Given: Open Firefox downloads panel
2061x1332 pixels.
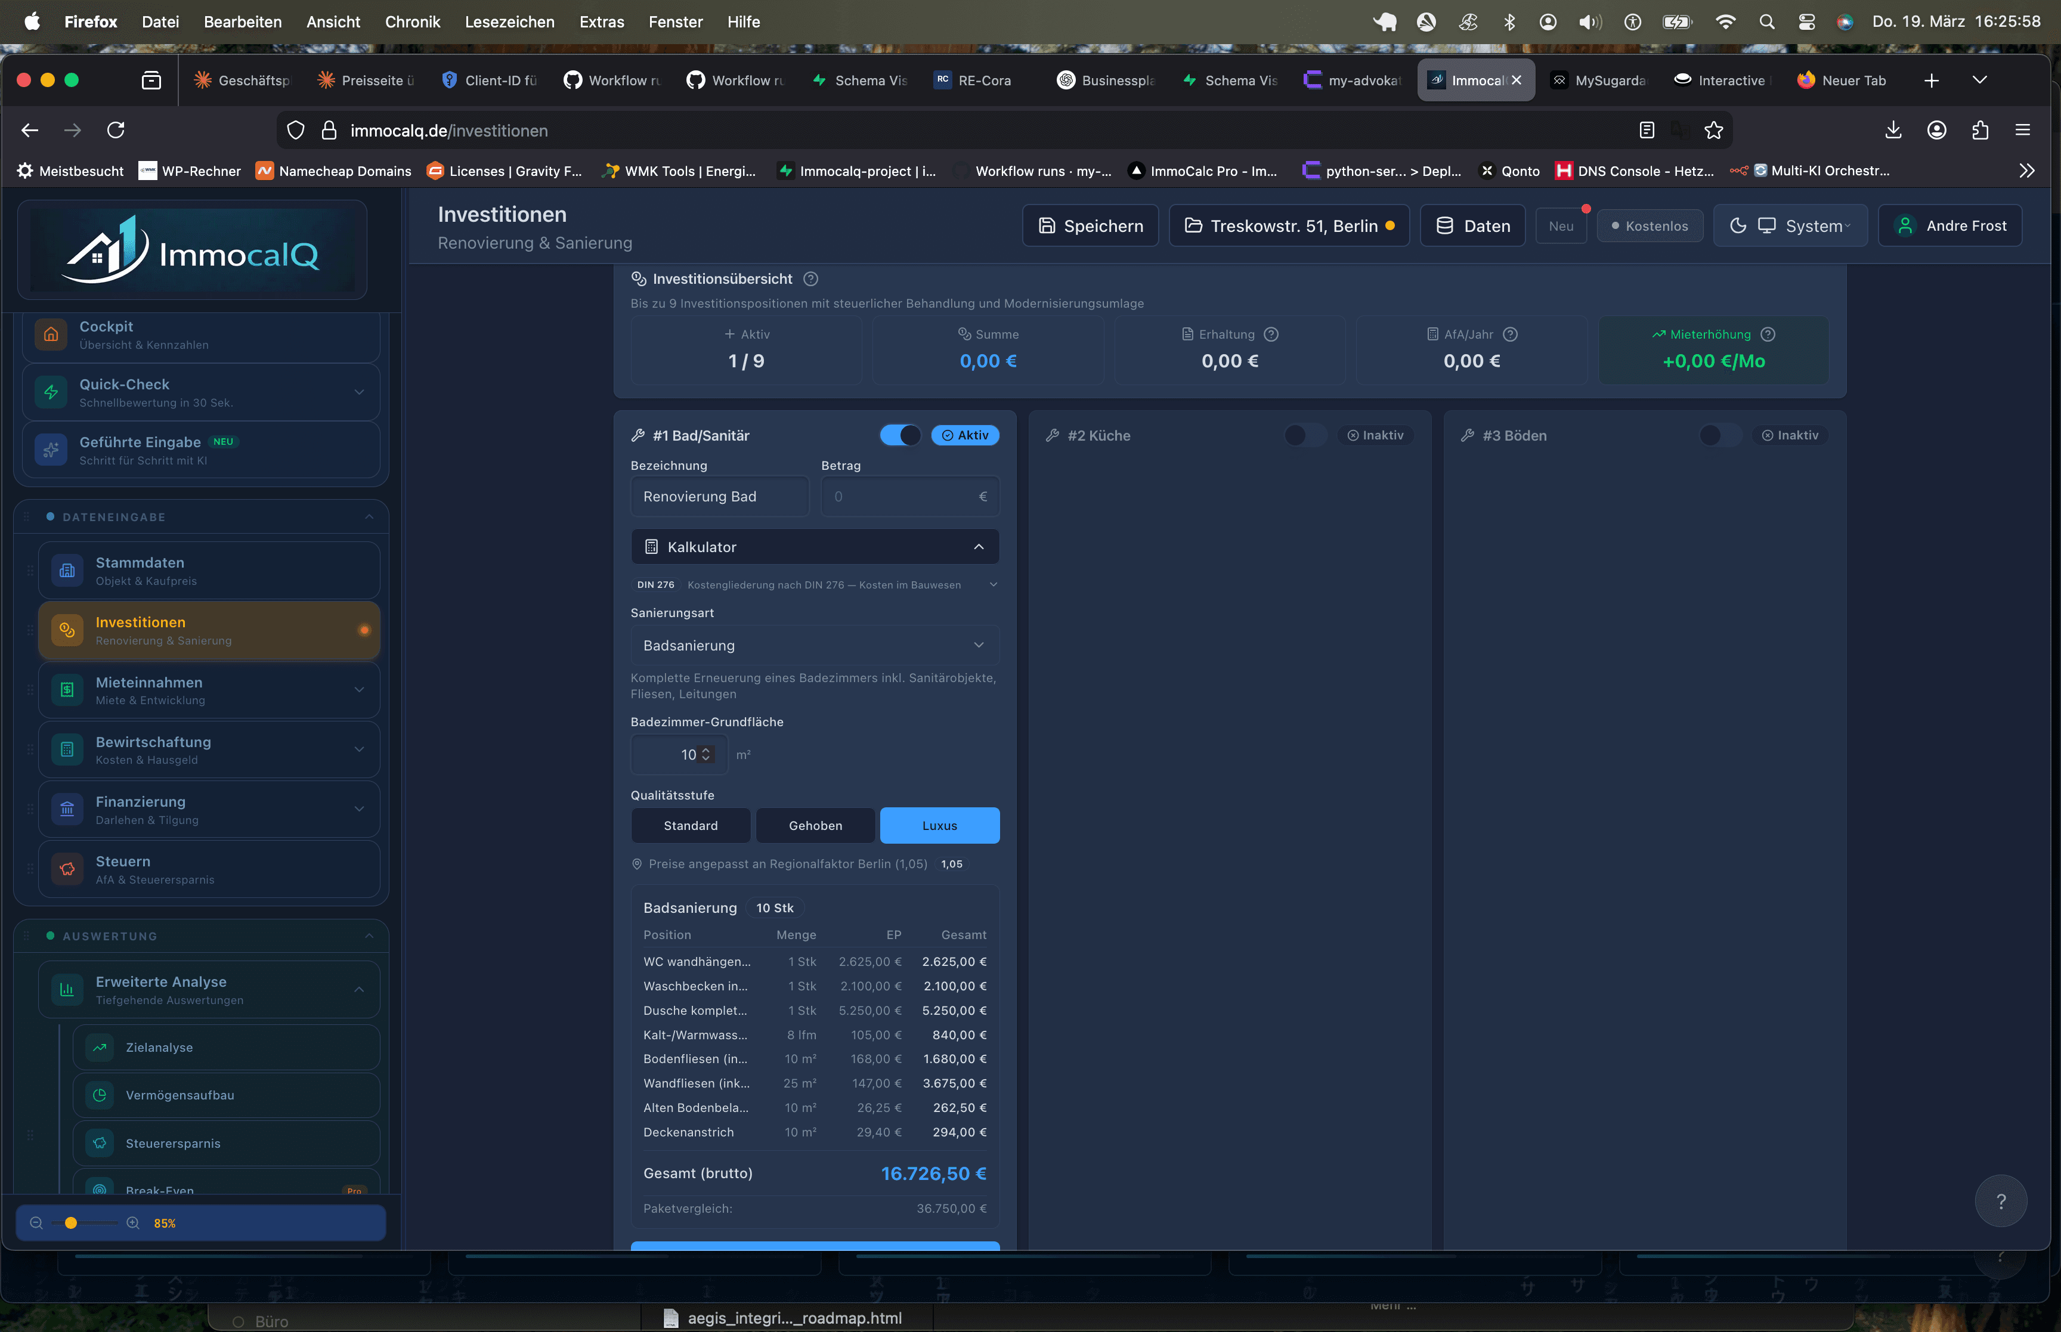Looking at the screenshot, I should point(1893,130).
